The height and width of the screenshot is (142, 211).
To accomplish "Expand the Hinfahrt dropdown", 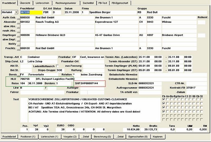I will [x=16, y=12].
